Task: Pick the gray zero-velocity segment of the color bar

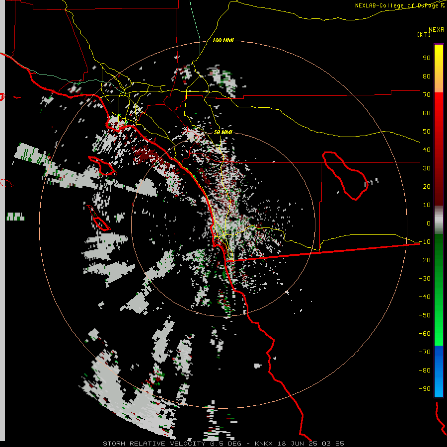Action: (439, 220)
